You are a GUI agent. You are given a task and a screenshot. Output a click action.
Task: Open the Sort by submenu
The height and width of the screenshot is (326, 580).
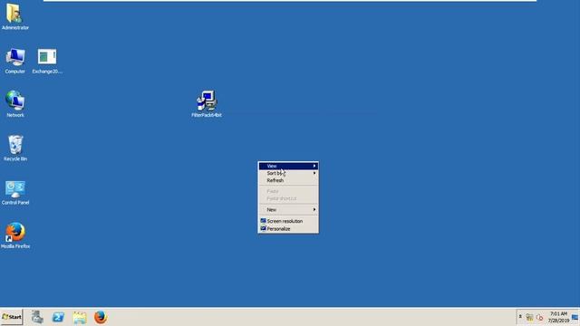click(288, 173)
